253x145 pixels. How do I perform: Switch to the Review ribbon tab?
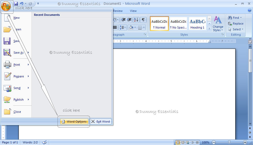(118, 11)
